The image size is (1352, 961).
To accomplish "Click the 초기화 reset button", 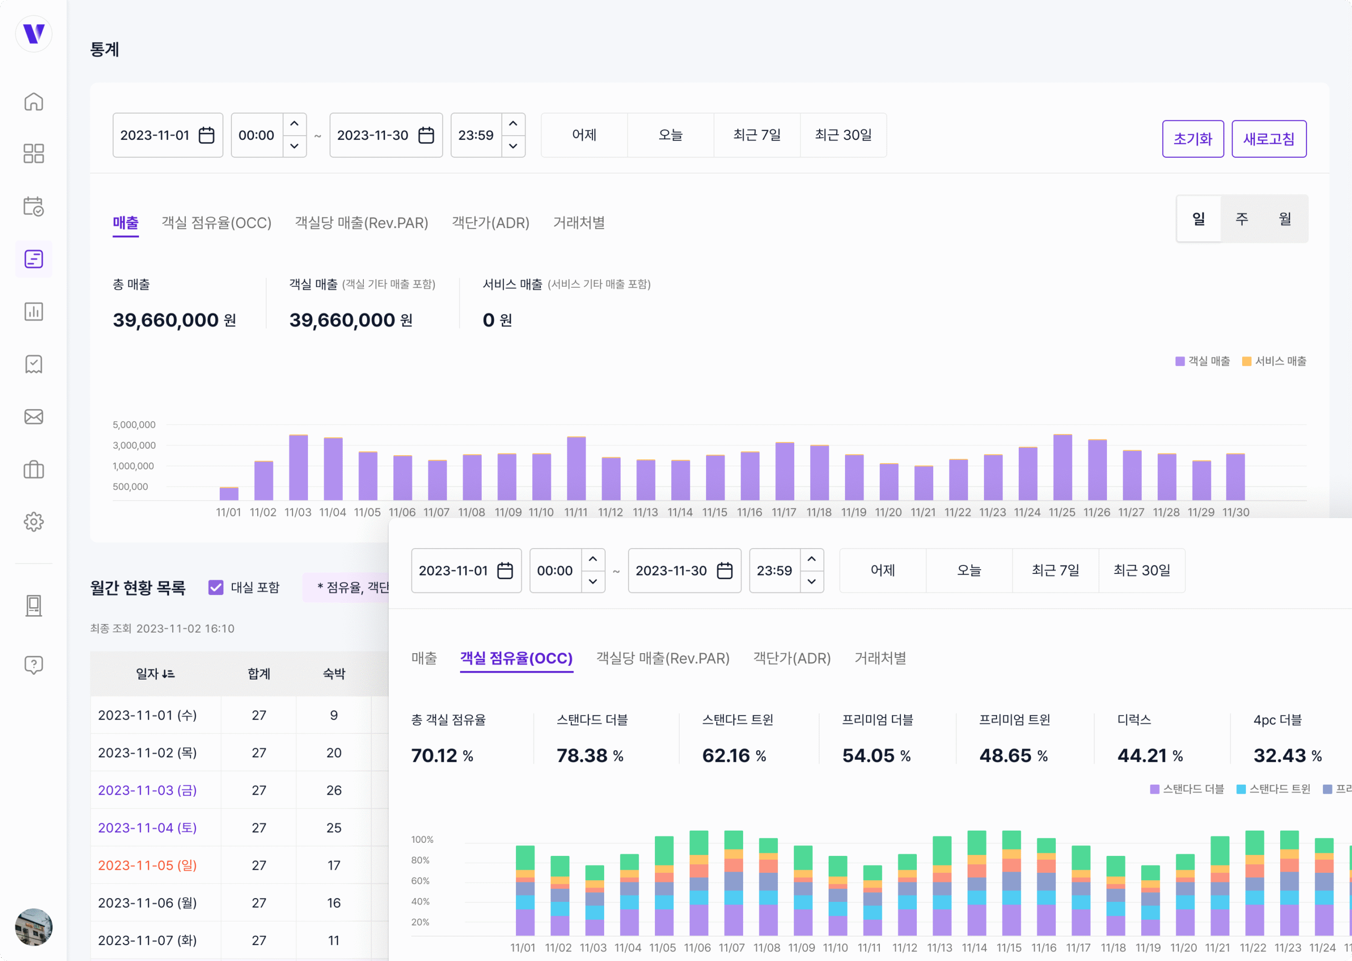I will 1193,139.
